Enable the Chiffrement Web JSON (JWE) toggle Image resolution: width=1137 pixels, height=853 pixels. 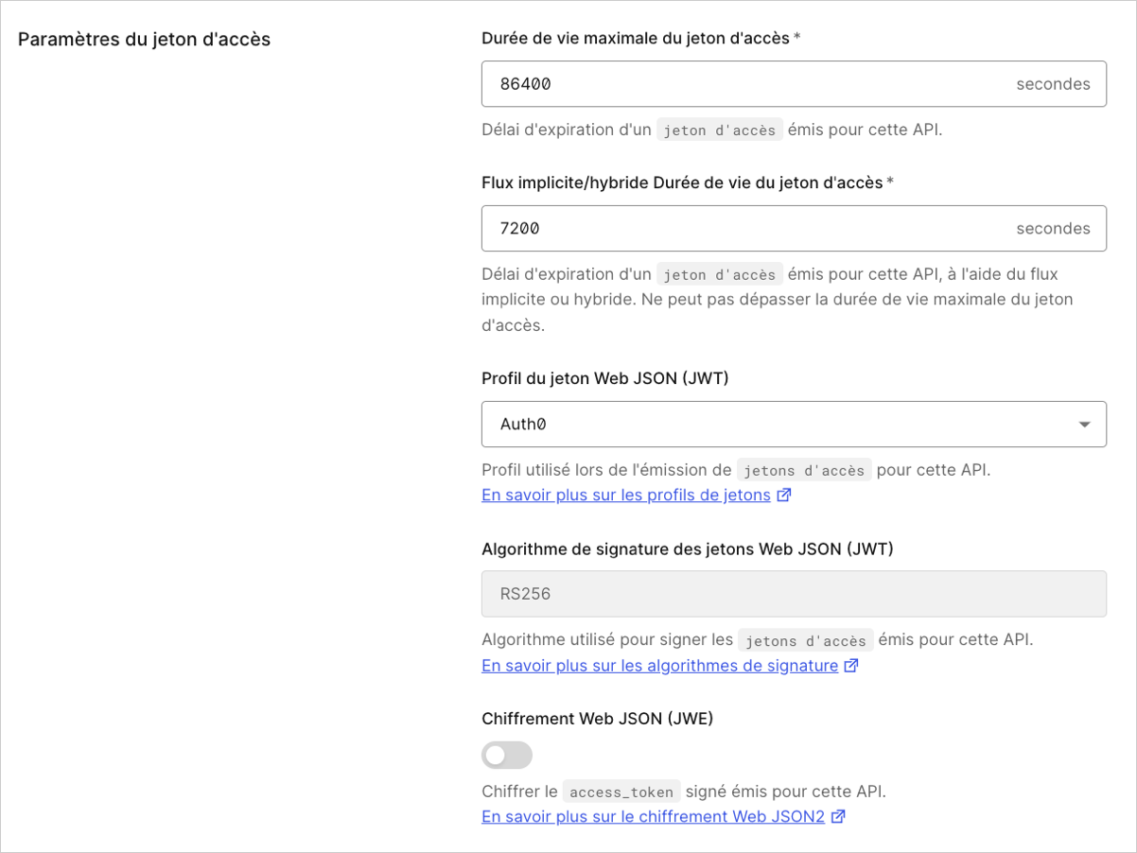(506, 755)
